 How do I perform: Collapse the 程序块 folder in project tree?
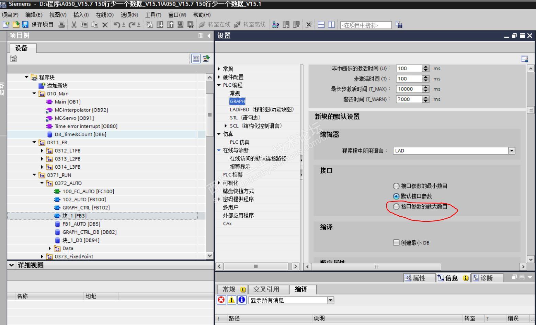coord(26,77)
